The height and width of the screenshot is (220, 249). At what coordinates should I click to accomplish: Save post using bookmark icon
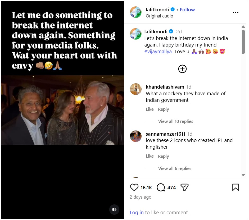pos(236,187)
